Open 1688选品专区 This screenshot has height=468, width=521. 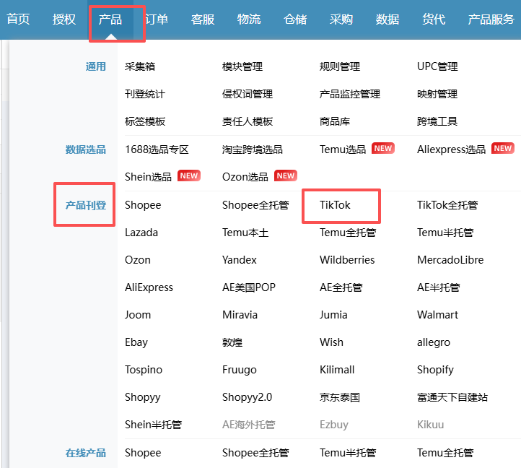coord(157,149)
